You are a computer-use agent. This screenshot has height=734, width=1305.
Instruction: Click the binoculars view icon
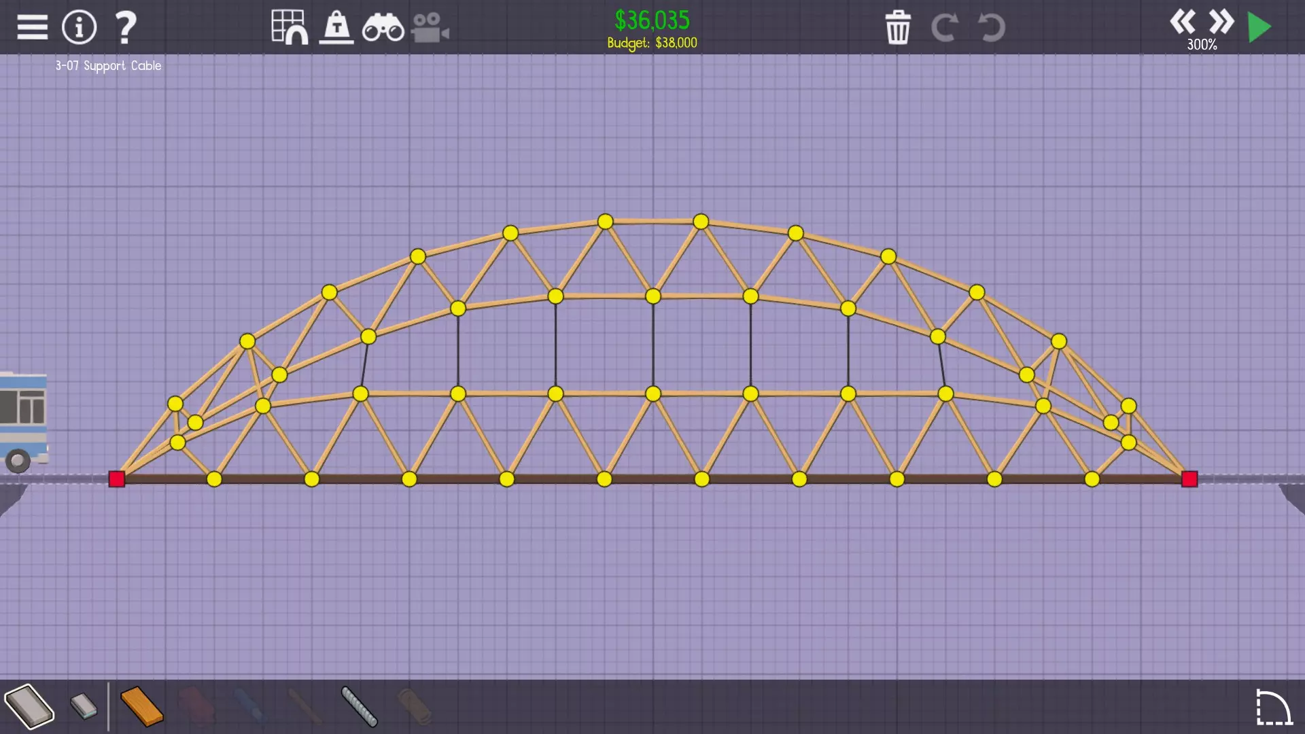point(383,29)
